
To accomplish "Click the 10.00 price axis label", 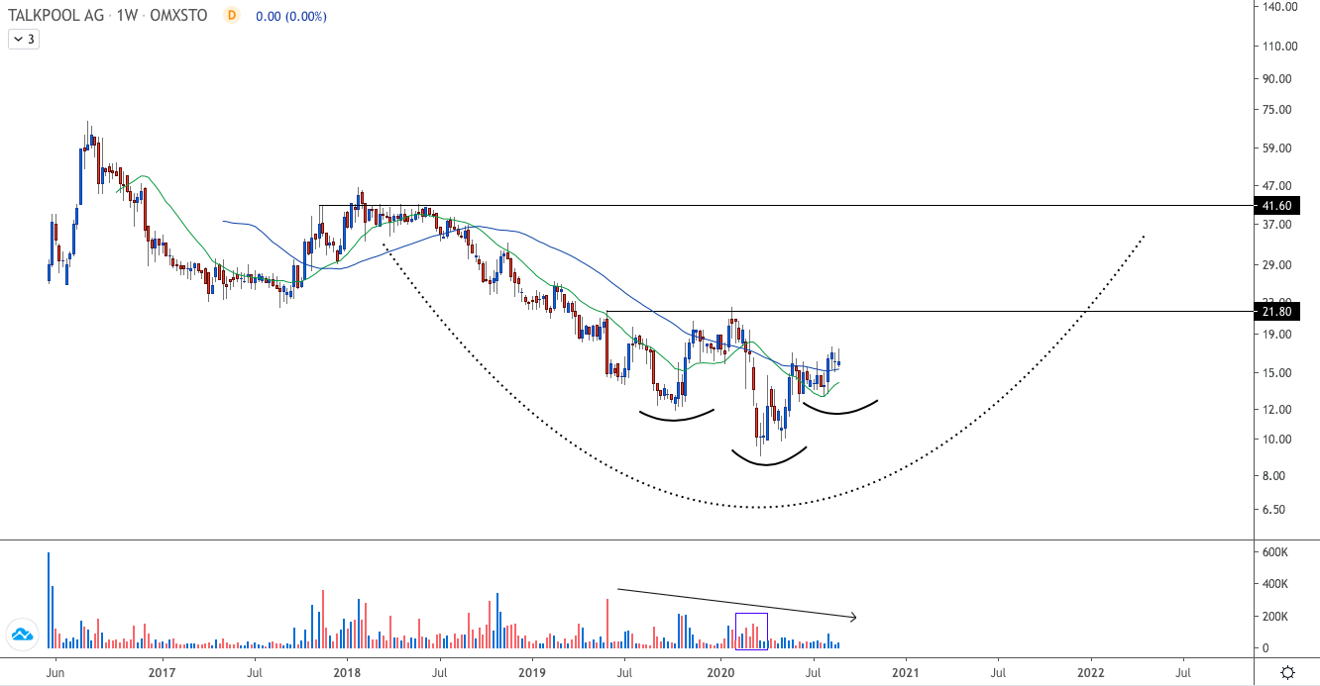I will pyautogui.click(x=1278, y=440).
